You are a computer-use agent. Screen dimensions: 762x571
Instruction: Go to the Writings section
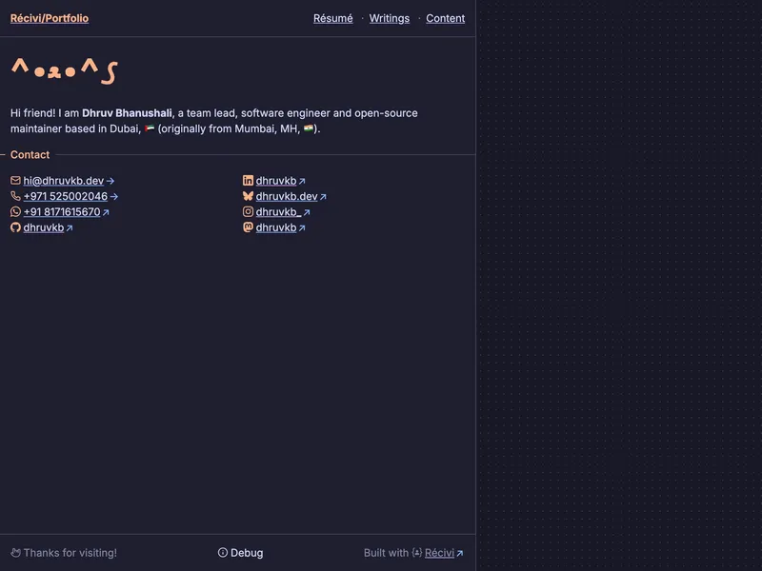[x=389, y=18]
